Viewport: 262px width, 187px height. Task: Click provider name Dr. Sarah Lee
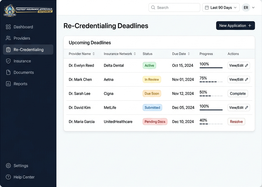click(80, 93)
